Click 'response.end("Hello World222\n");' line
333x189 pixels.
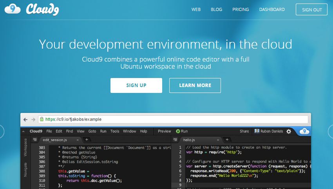224,176
